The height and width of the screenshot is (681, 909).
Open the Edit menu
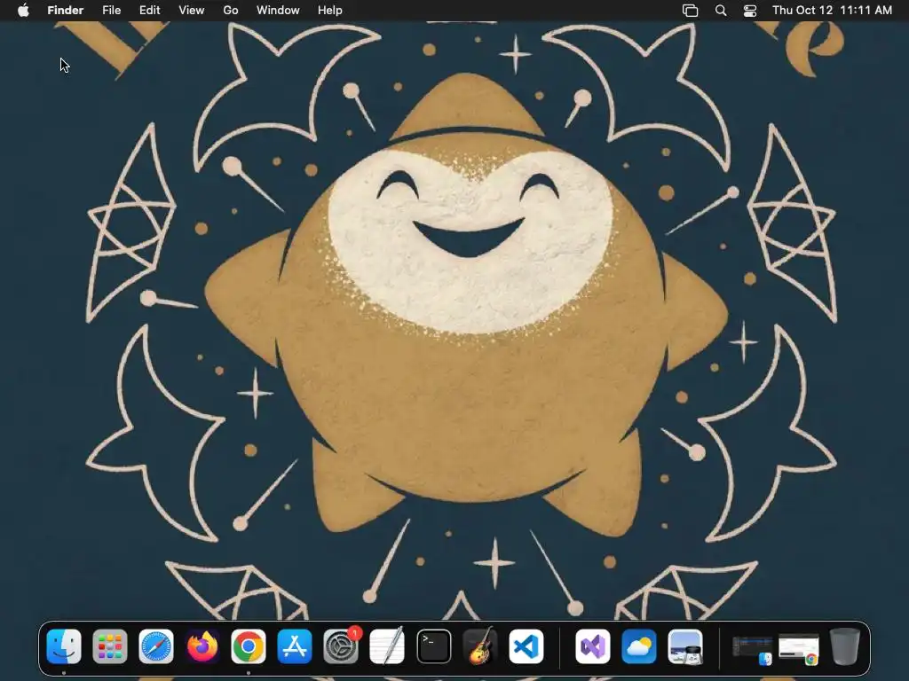(x=149, y=10)
